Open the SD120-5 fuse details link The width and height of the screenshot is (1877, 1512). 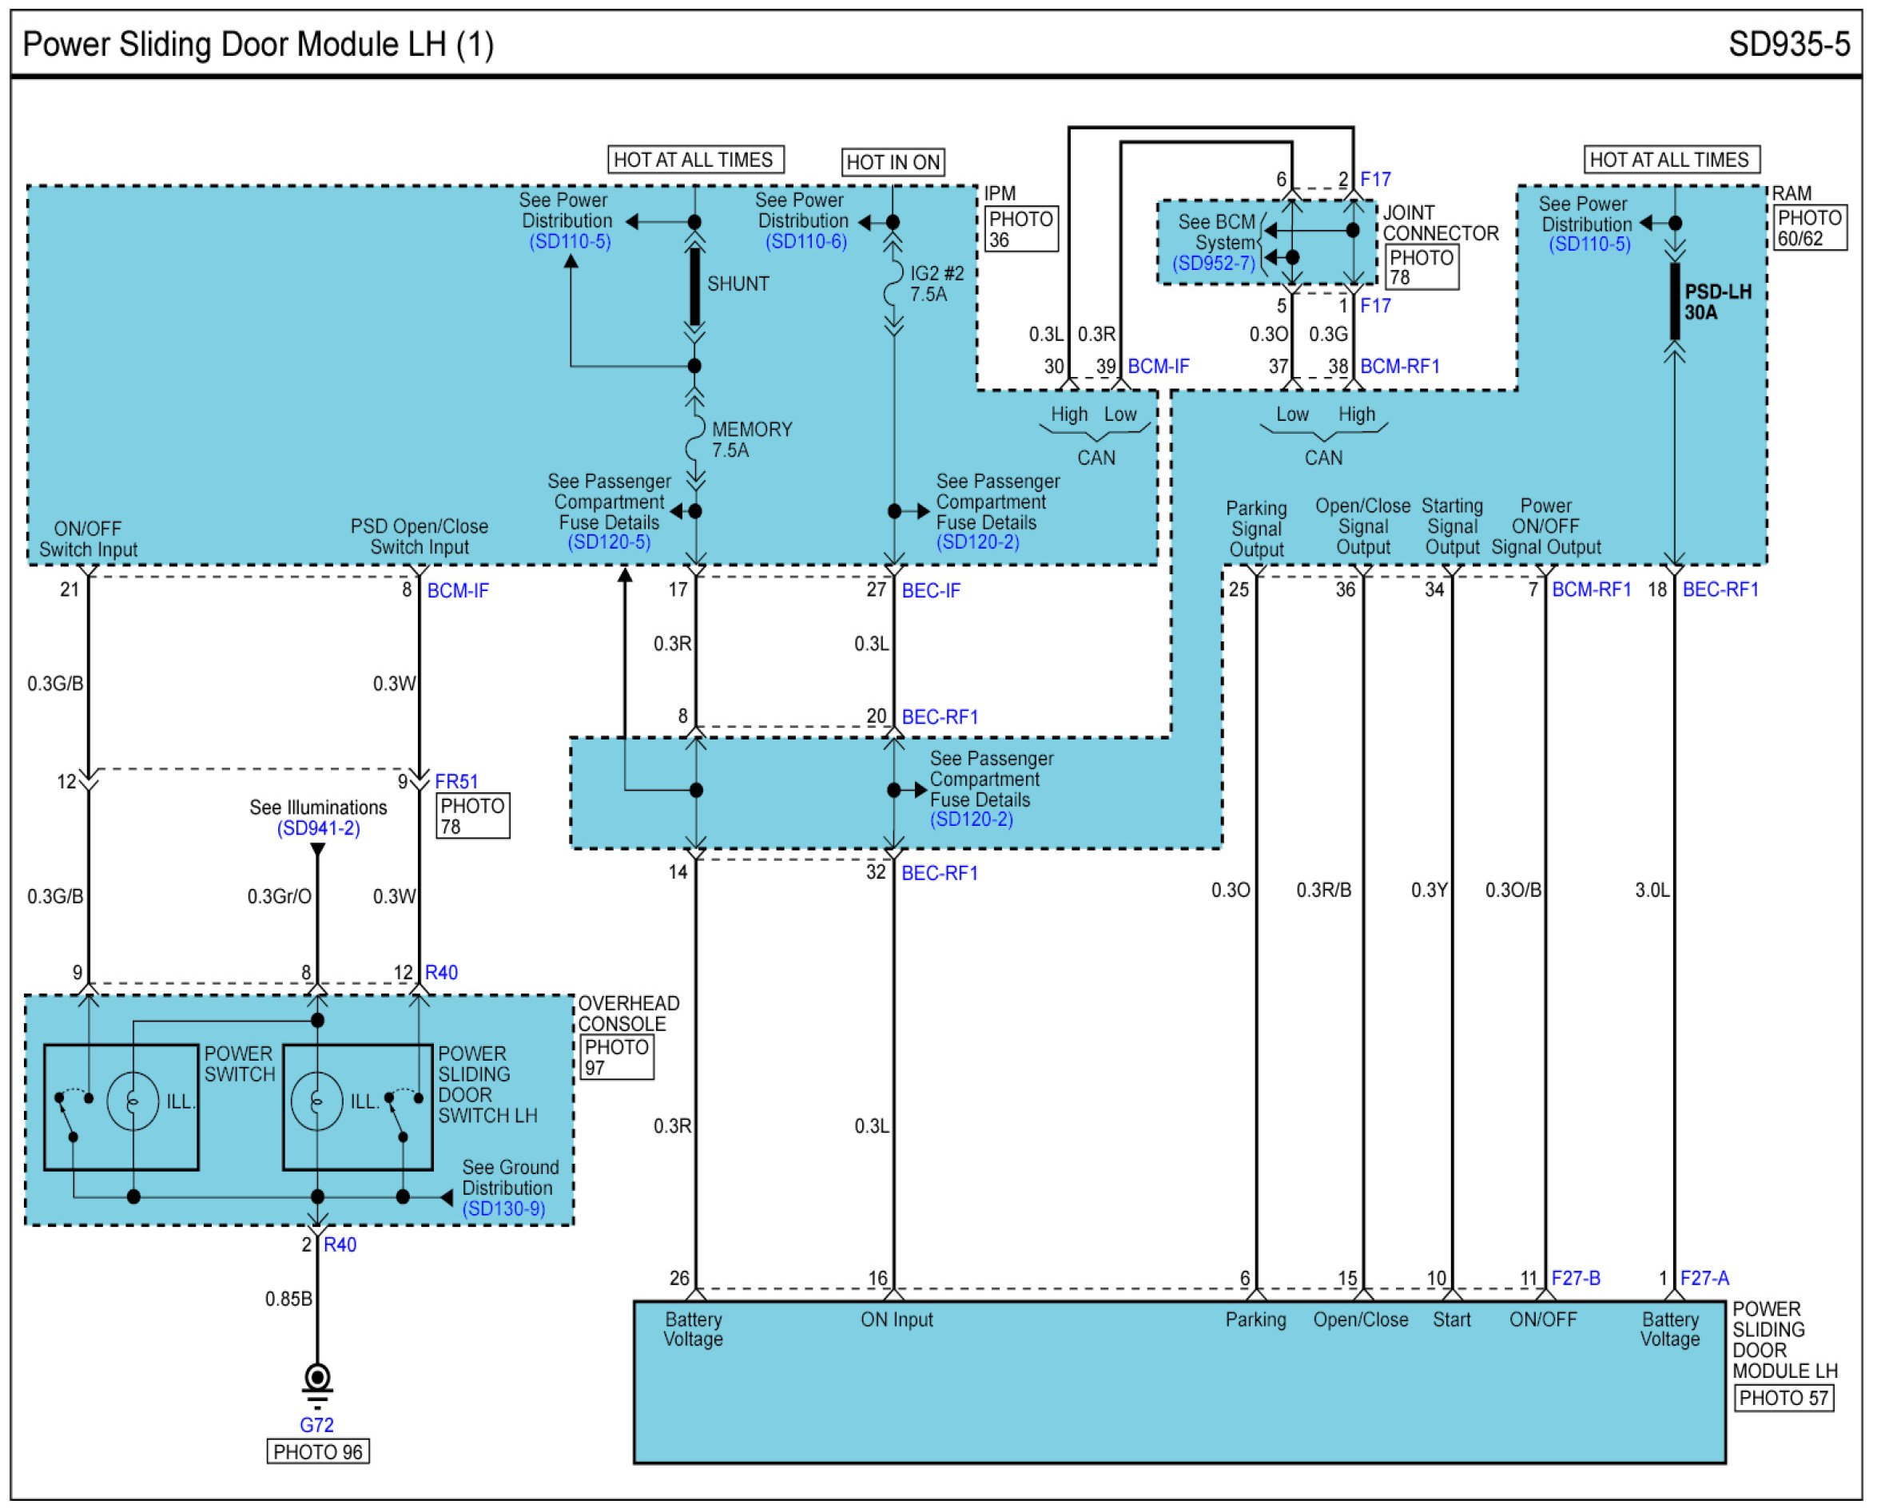click(609, 542)
